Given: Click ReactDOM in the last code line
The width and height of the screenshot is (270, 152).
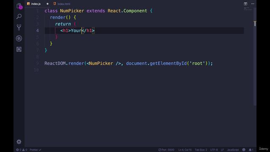Looking at the screenshot, I should [x=55, y=63].
